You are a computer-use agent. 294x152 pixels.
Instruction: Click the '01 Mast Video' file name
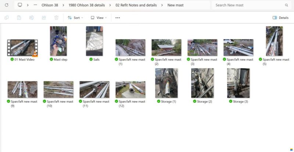[x=24, y=59]
